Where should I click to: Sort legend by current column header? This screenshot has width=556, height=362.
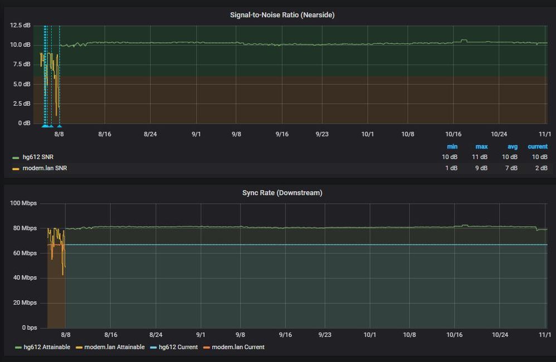pyautogui.click(x=537, y=146)
